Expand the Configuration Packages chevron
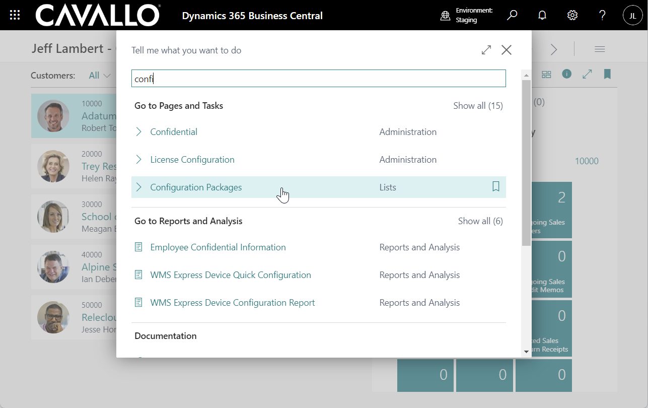 click(139, 187)
